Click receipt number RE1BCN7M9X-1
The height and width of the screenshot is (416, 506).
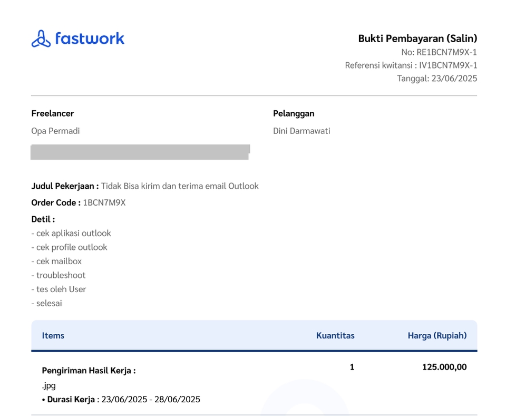click(446, 52)
